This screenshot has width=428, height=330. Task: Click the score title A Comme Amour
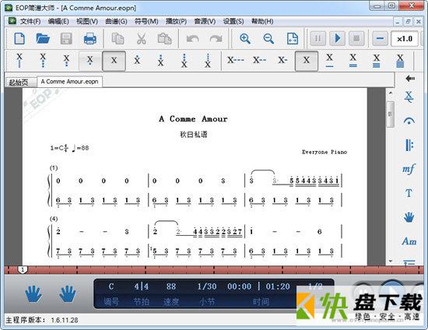tap(193, 119)
